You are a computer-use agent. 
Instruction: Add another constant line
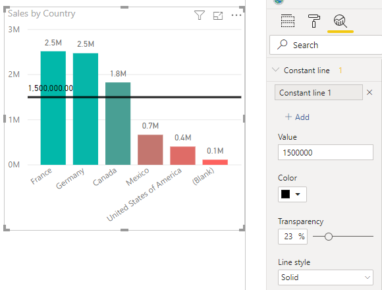pyautogui.click(x=297, y=117)
